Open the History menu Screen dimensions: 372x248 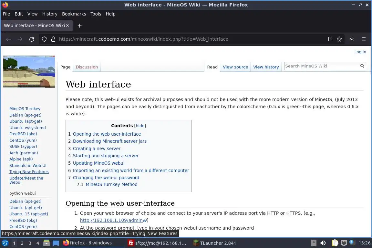(x=50, y=14)
